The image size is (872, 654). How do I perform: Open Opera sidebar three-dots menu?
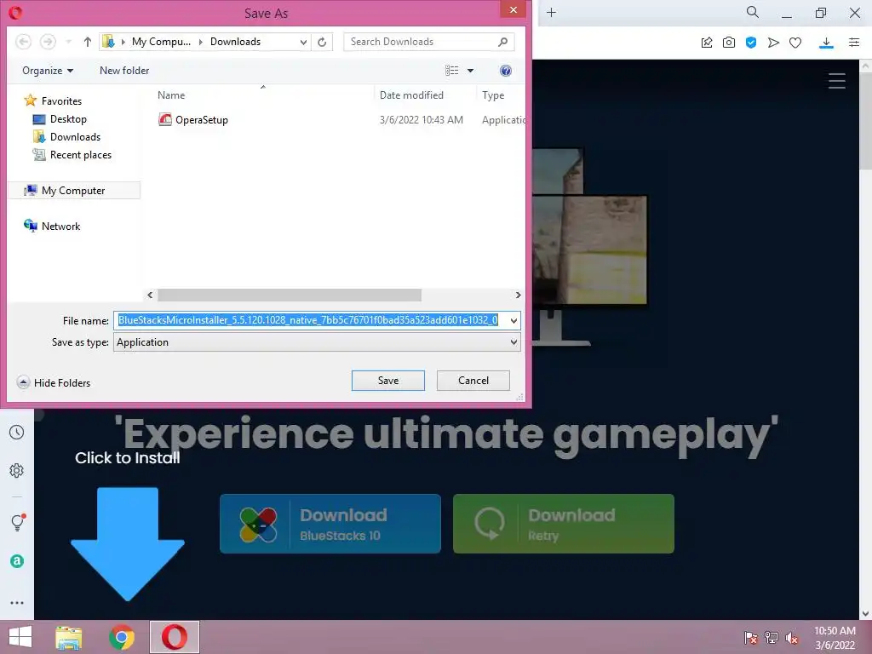pyautogui.click(x=17, y=603)
